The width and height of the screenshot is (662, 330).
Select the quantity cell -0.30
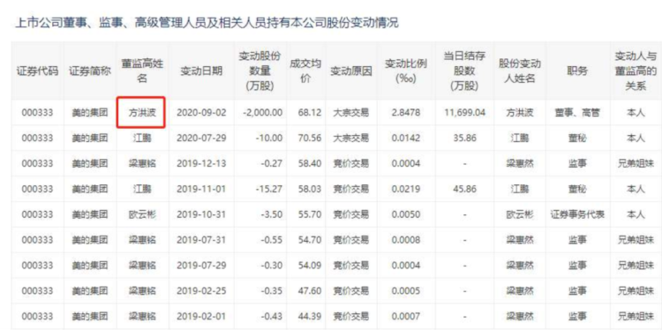point(272,266)
